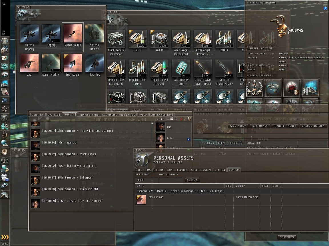329x246 pixels.
Task: Set Items window to icon grid view
Action: 119,20
